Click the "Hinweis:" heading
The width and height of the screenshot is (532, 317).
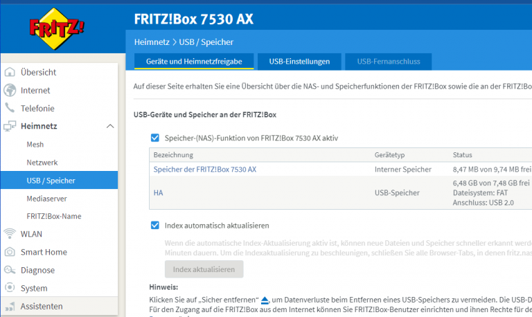click(x=163, y=287)
